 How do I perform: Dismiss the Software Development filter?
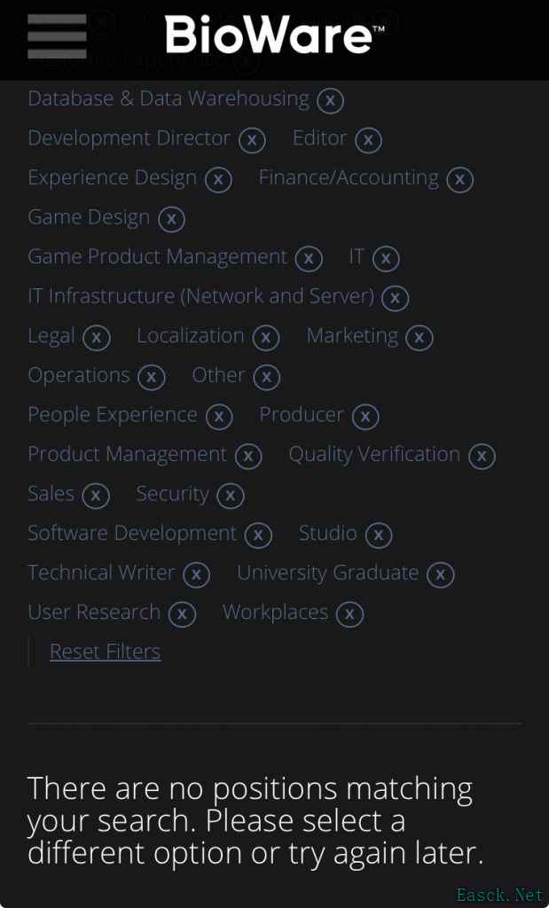coord(258,536)
